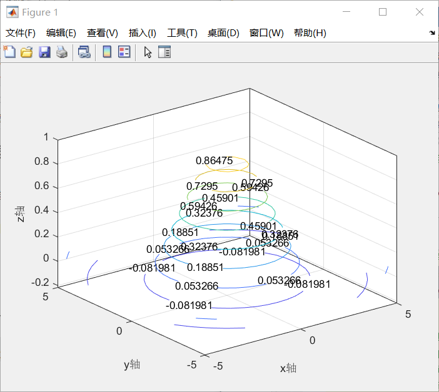Click the Link Plot toolbar icon
Viewport: 439px width, 392px height.
point(84,52)
